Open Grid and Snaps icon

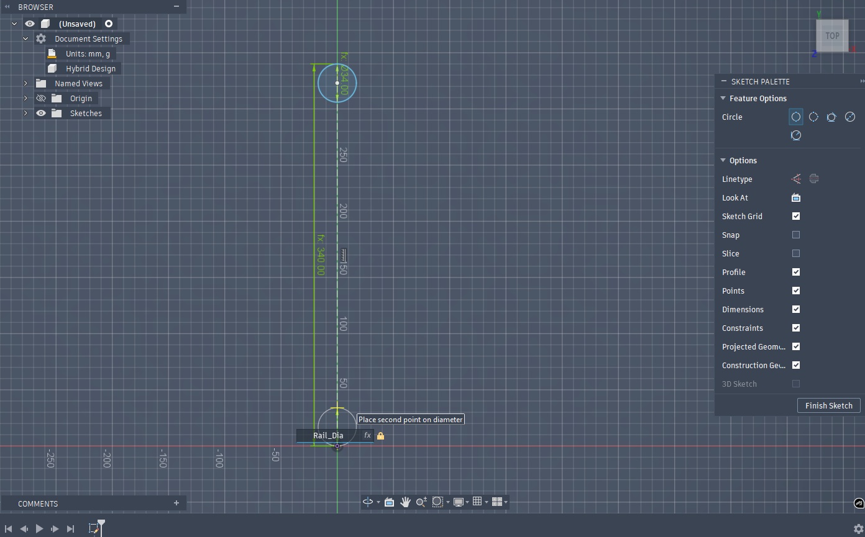coord(477,502)
